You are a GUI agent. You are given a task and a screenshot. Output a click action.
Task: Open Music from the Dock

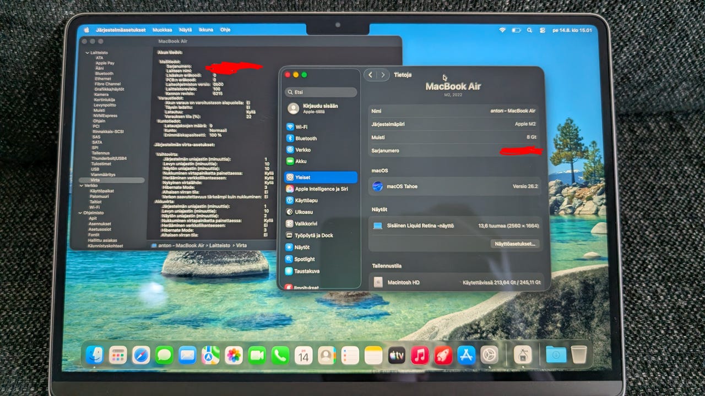click(x=420, y=355)
